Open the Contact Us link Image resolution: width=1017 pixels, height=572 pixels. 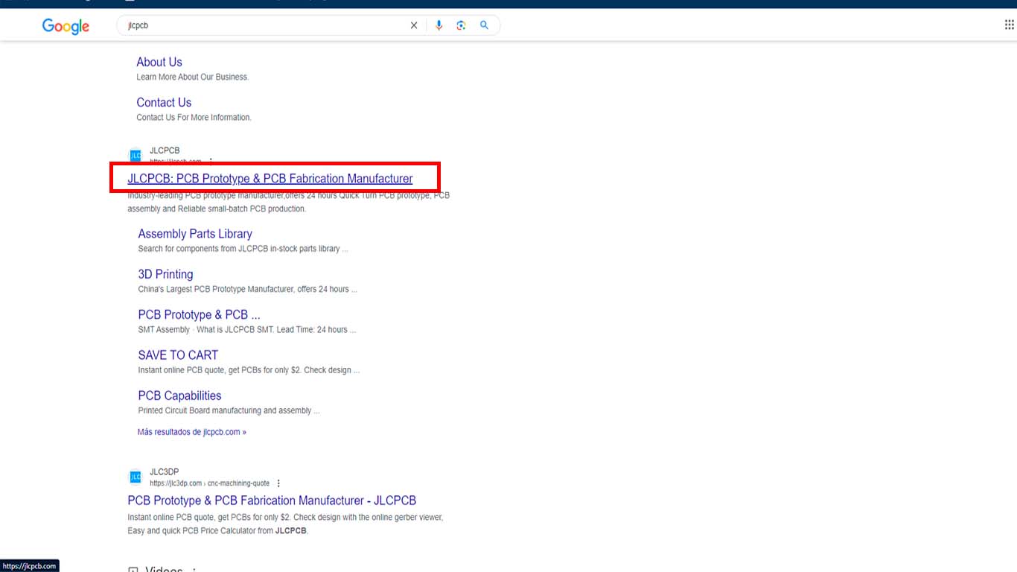(x=164, y=103)
